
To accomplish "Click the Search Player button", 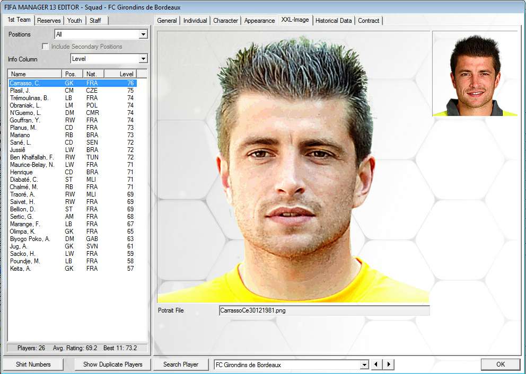I will click(181, 364).
